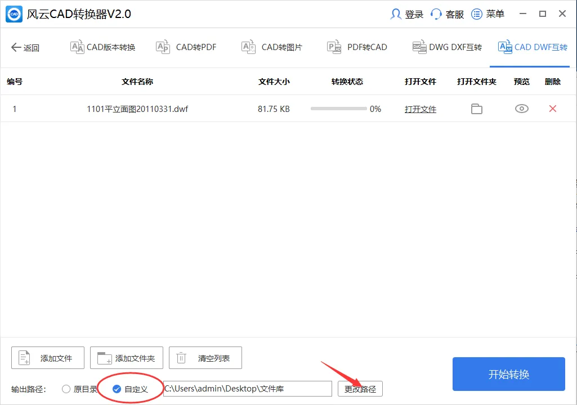This screenshot has height=405, width=577.
Task: Check the conversion progress bar
Action: pos(338,109)
